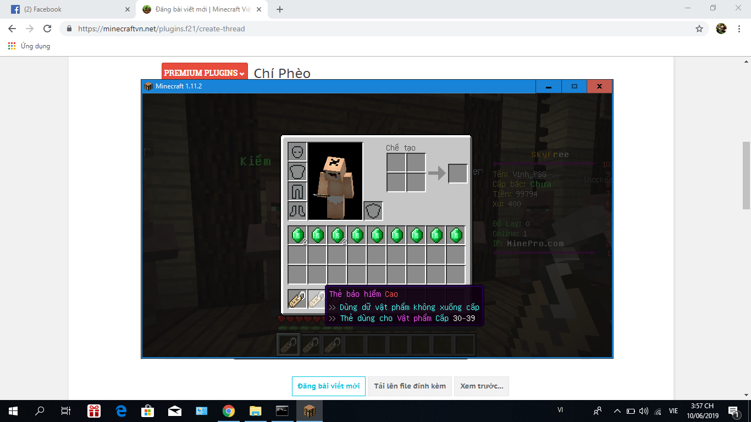Open the Windows Start menu
751x422 pixels.
point(13,411)
